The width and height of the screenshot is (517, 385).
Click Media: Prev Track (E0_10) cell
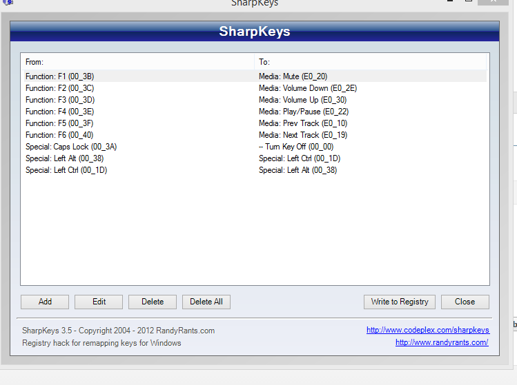pos(303,123)
